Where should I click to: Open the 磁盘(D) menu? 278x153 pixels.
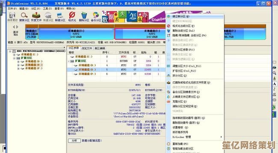(x=24, y=8)
